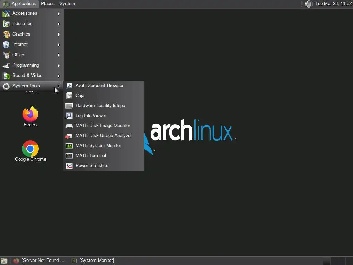Click the System Monitor taskbar icon

74,261
